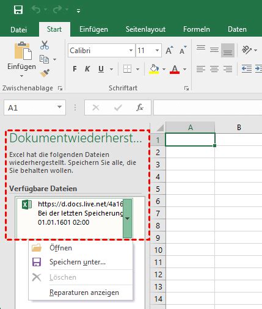The width and height of the screenshot is (262, 309).
Task: Click the Decrease Font Size icon
Action: coord(183,50)
